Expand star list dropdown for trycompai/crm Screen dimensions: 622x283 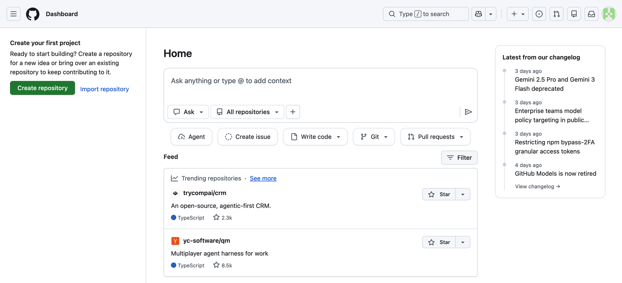(x=463, y=194)
